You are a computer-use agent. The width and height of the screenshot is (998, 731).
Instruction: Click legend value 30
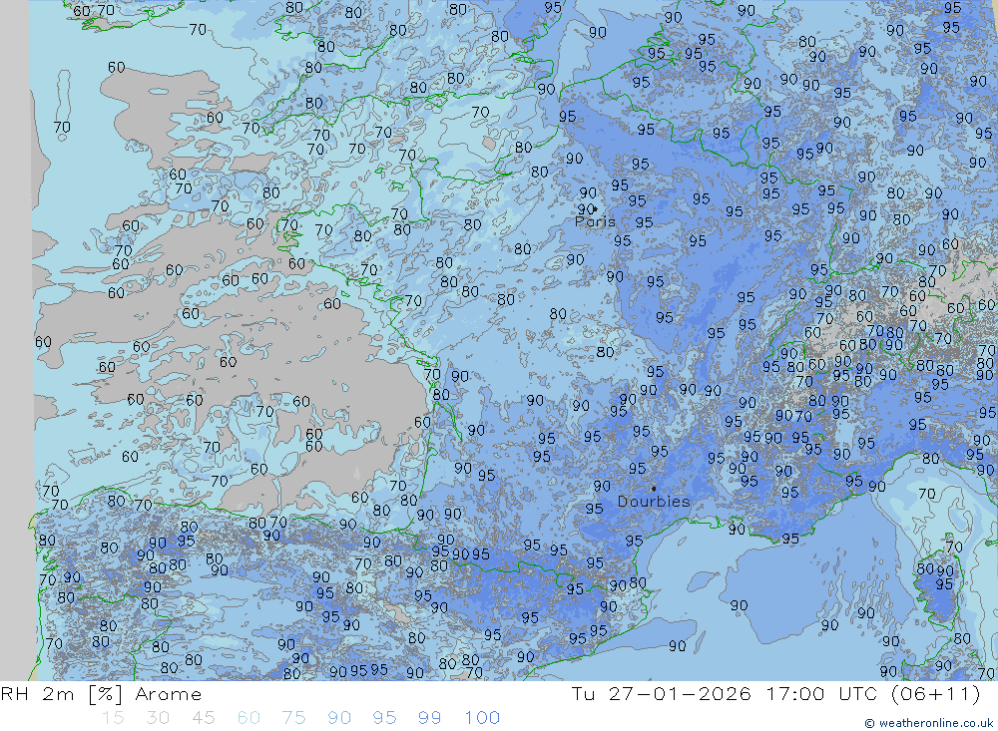158,718
